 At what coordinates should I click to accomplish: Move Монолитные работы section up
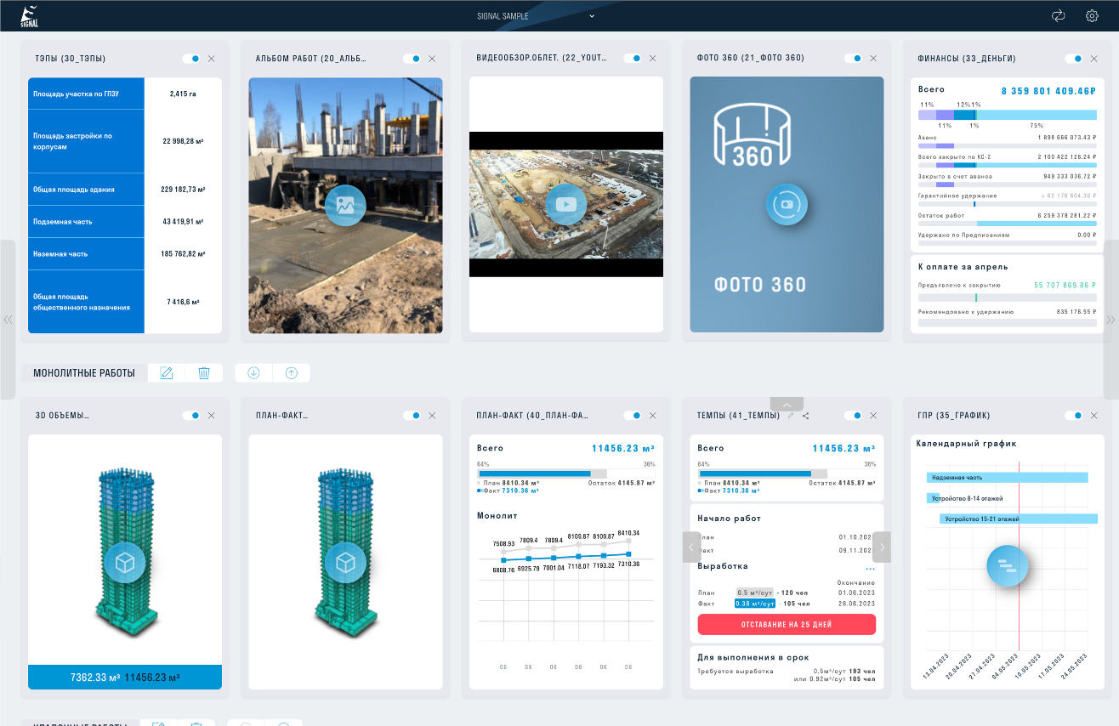pyautogui.click(x=292, y=372)
